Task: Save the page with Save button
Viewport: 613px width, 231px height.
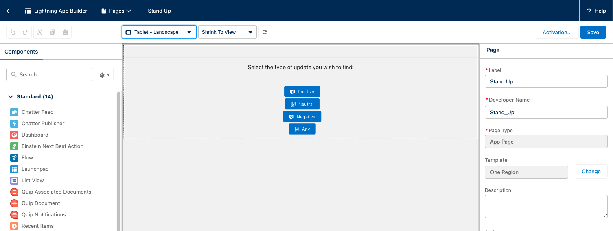Action: point(593,32)
